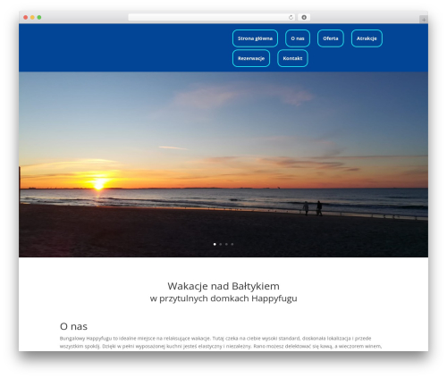Image resolution: width=447 pixels, height=378 pixels.
Task: Go to the O nas page
Action: 298,38
